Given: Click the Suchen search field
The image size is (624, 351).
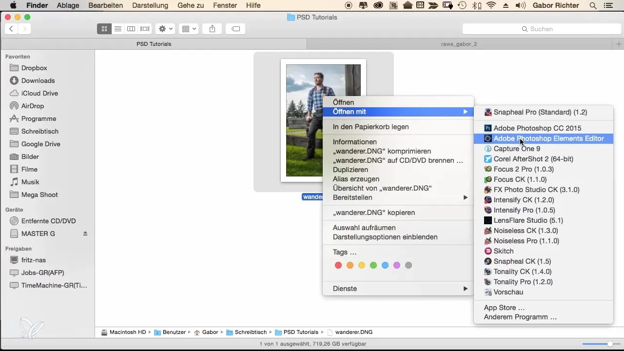Looking at the screenshot, I should point(542,29).
